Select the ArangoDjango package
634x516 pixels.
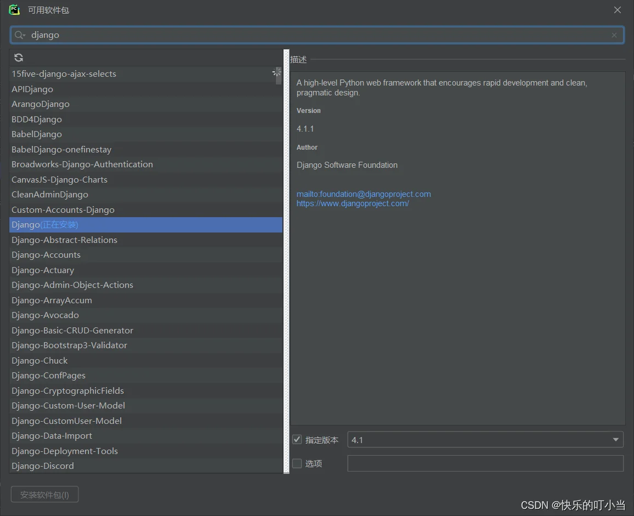(x=145, y=104)
